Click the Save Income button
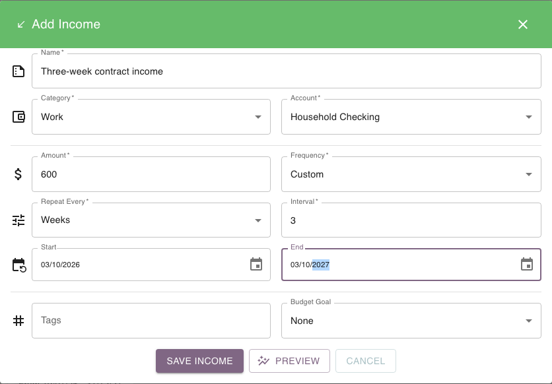The width and height of the screenshot is (552, 384). pos(199,361)
